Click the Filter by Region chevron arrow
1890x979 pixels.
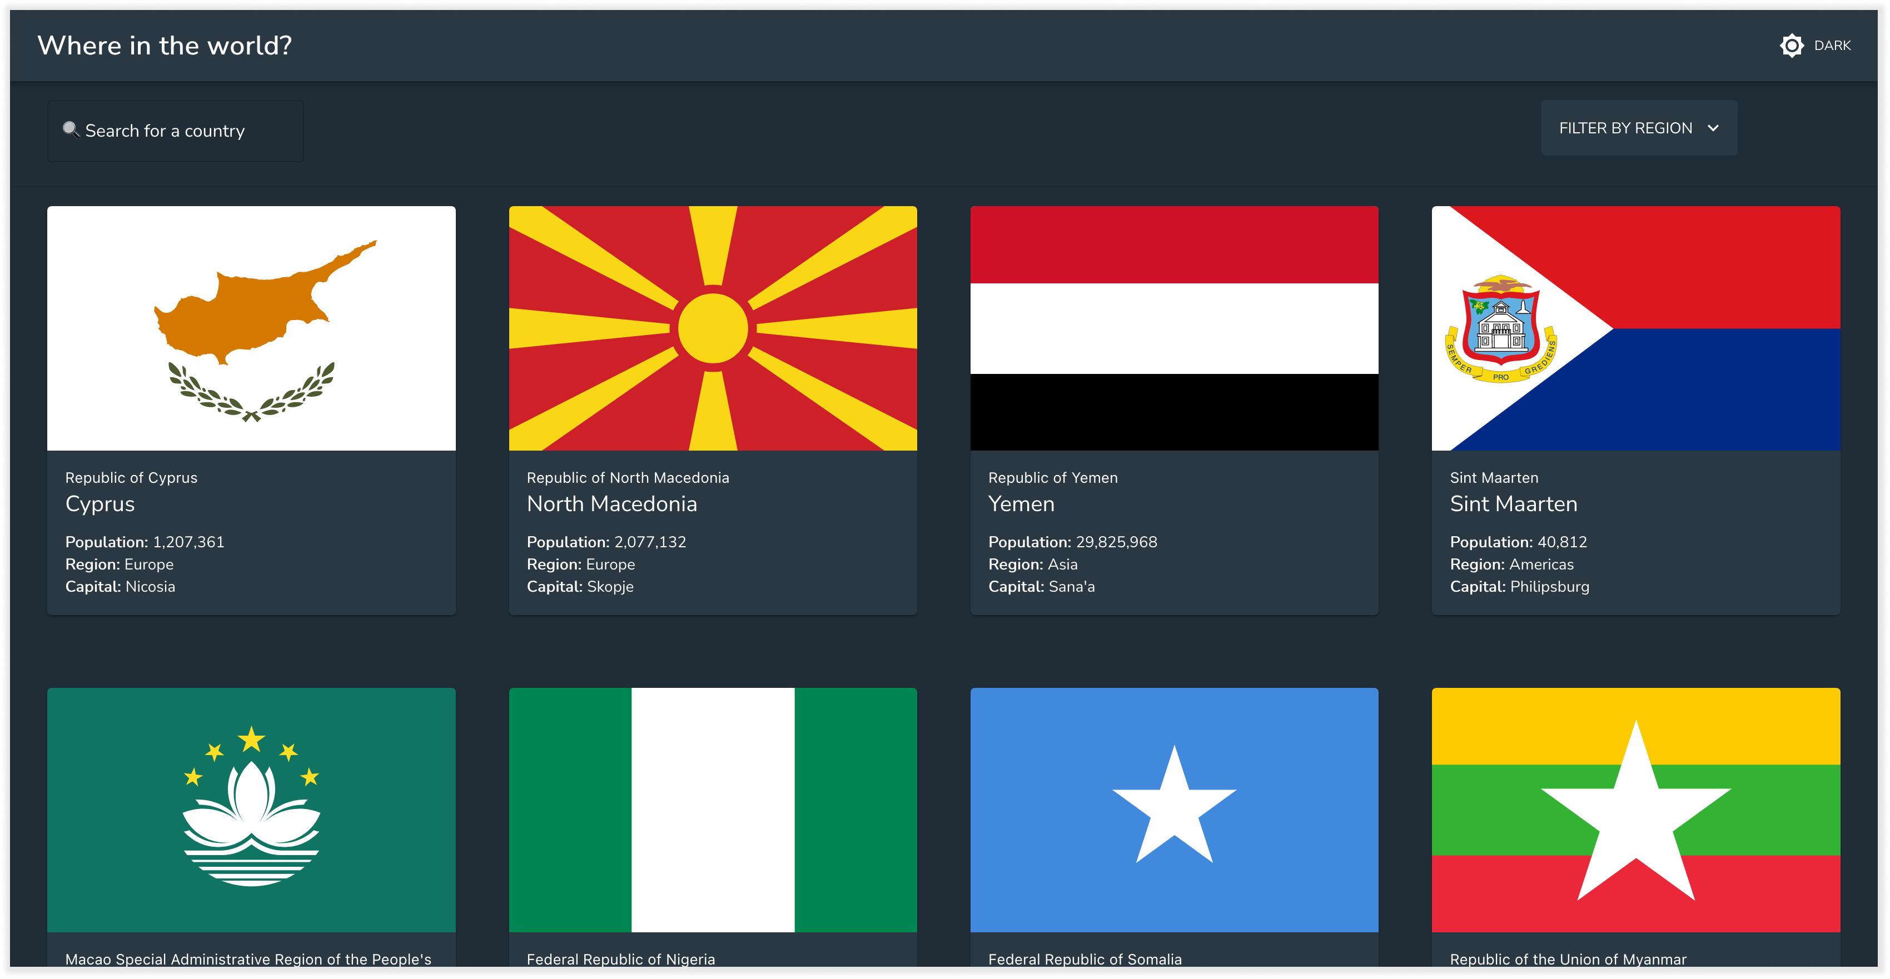coord(1713,128)
